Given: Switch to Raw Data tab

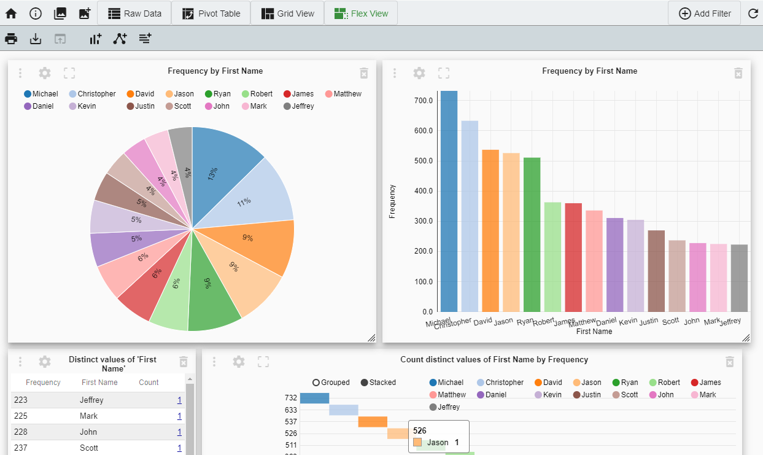Looking at the screenshot, I should 134,13.
